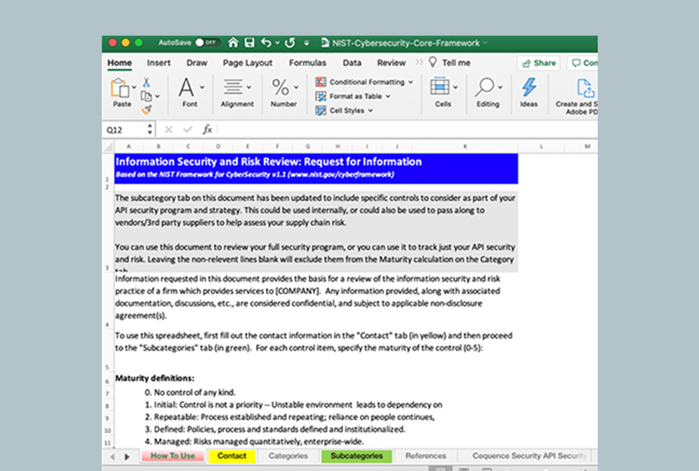Switch to the Page Layout ribbon tab
The image size is (699, 471).
(x=247, y=63)
